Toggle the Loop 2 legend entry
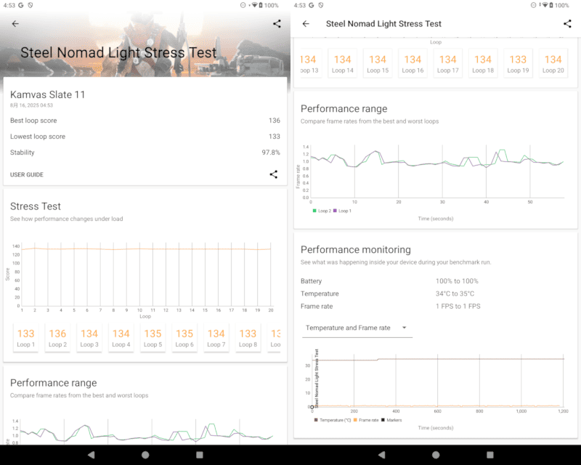Screen dimensions: 581x465 322,211
